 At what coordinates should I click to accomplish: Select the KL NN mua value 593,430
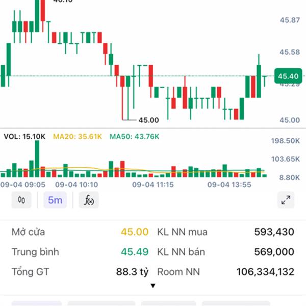pyautogui.click(x=274, y=232)
